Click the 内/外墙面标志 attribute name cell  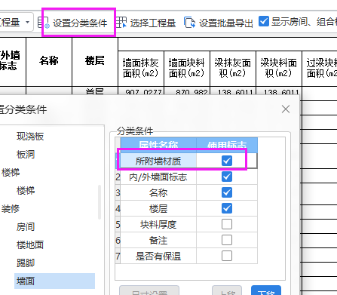(x=158, y=177)
